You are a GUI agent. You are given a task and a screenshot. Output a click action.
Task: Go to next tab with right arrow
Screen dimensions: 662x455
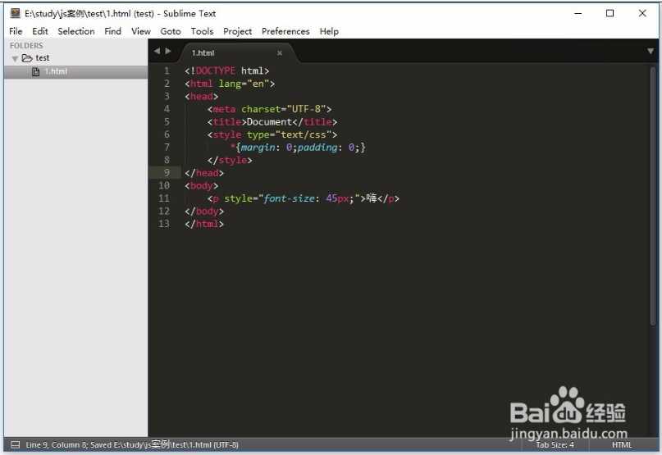tap(168, 51)
